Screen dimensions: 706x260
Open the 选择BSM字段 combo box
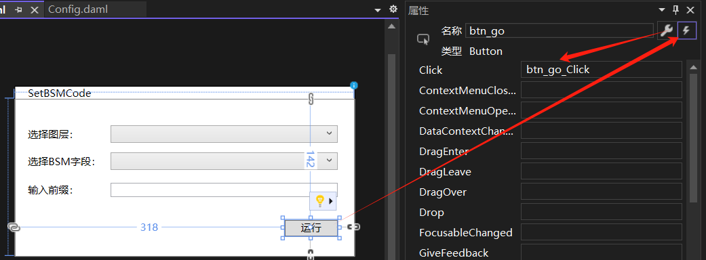[224, 161]
